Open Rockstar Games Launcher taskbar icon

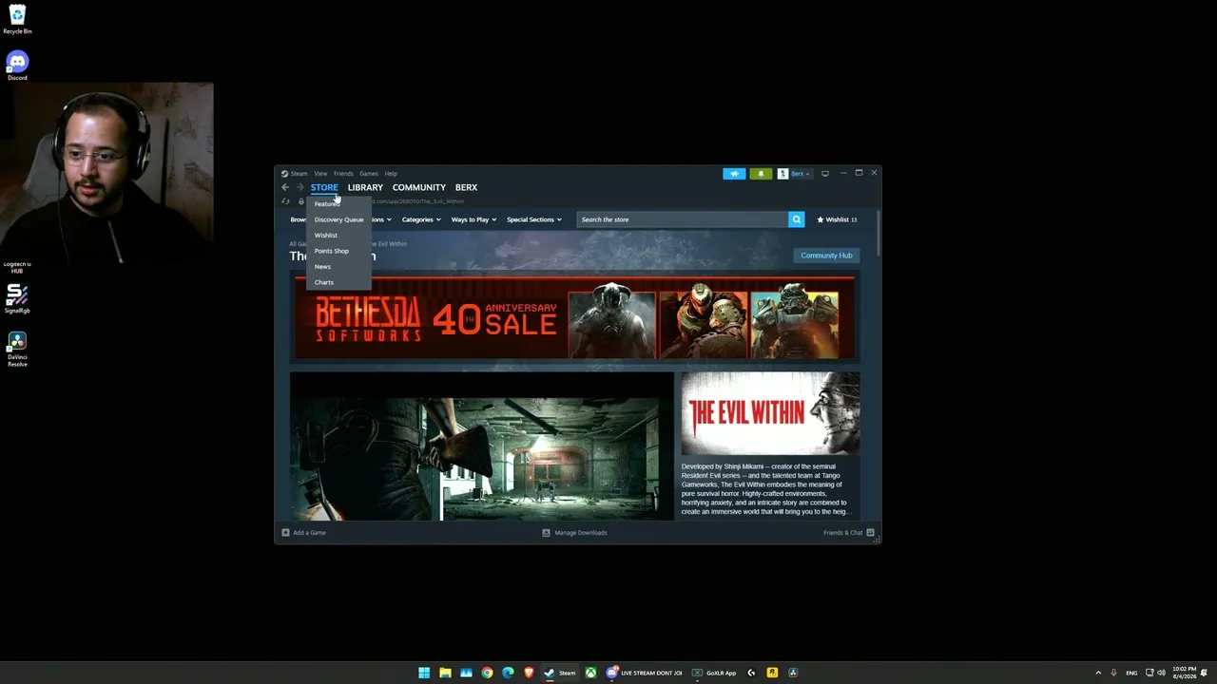point(772,673)
